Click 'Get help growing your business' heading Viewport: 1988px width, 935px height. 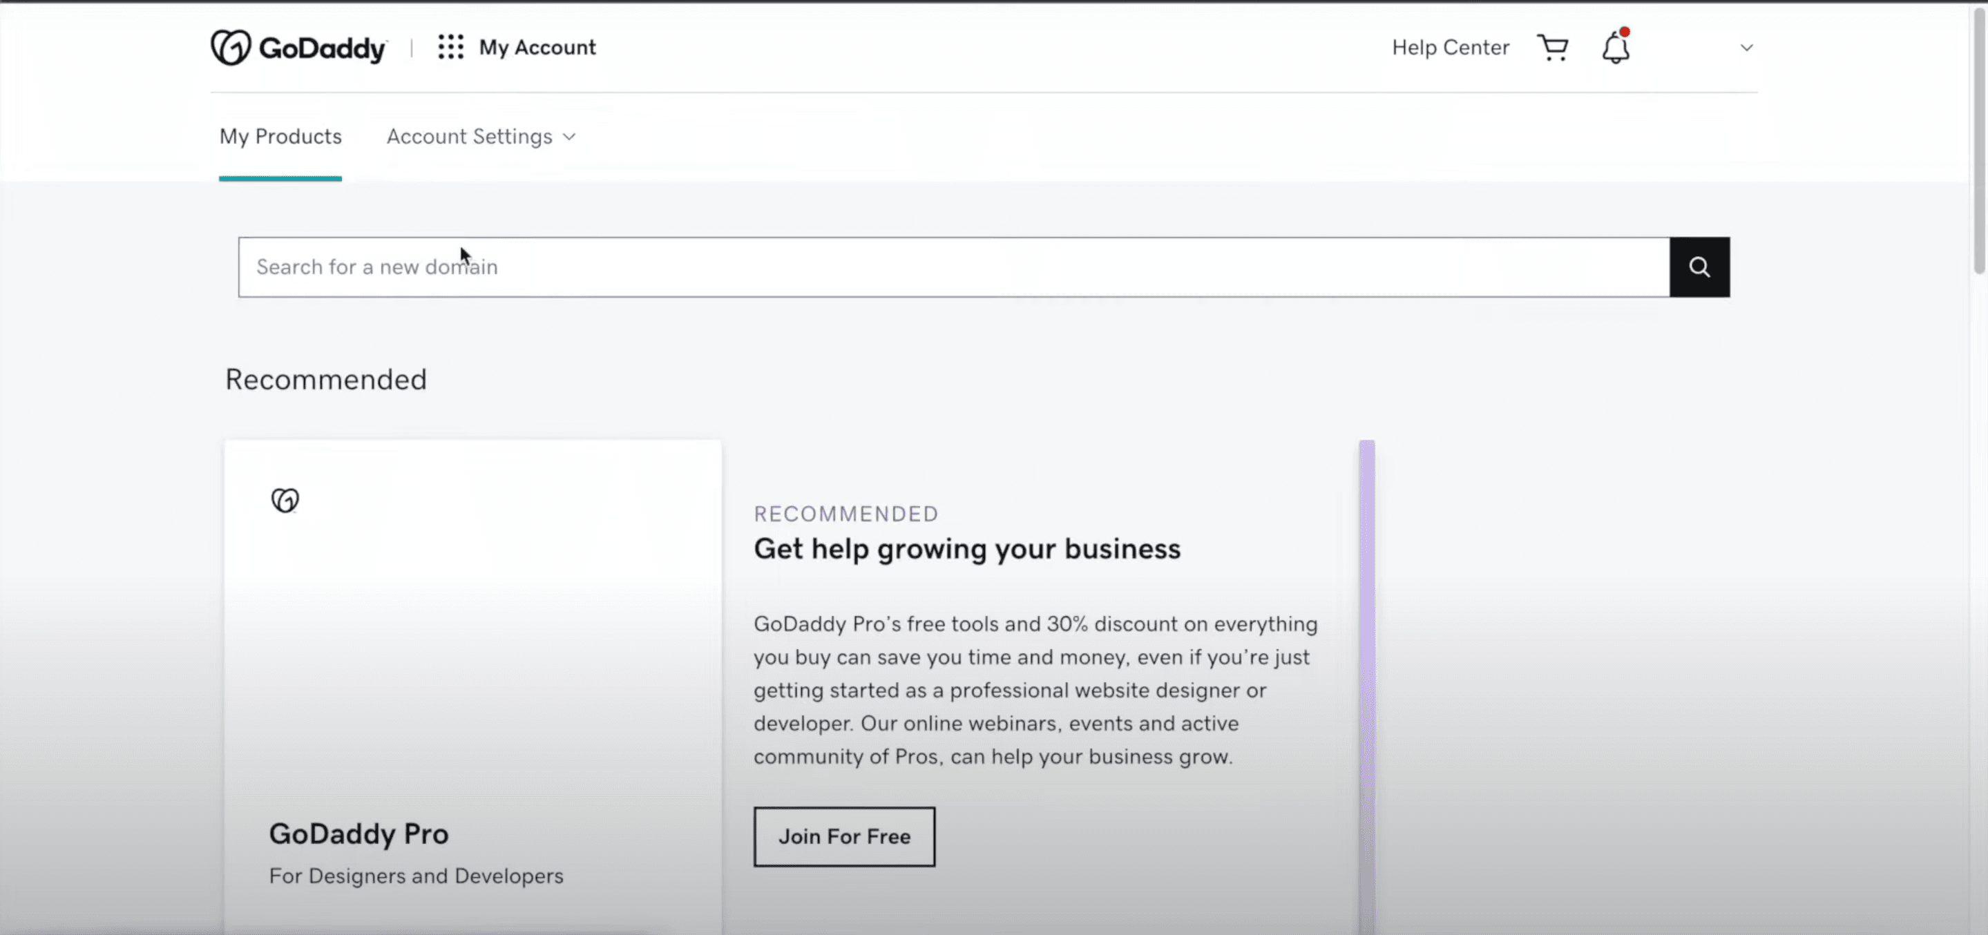967,548
